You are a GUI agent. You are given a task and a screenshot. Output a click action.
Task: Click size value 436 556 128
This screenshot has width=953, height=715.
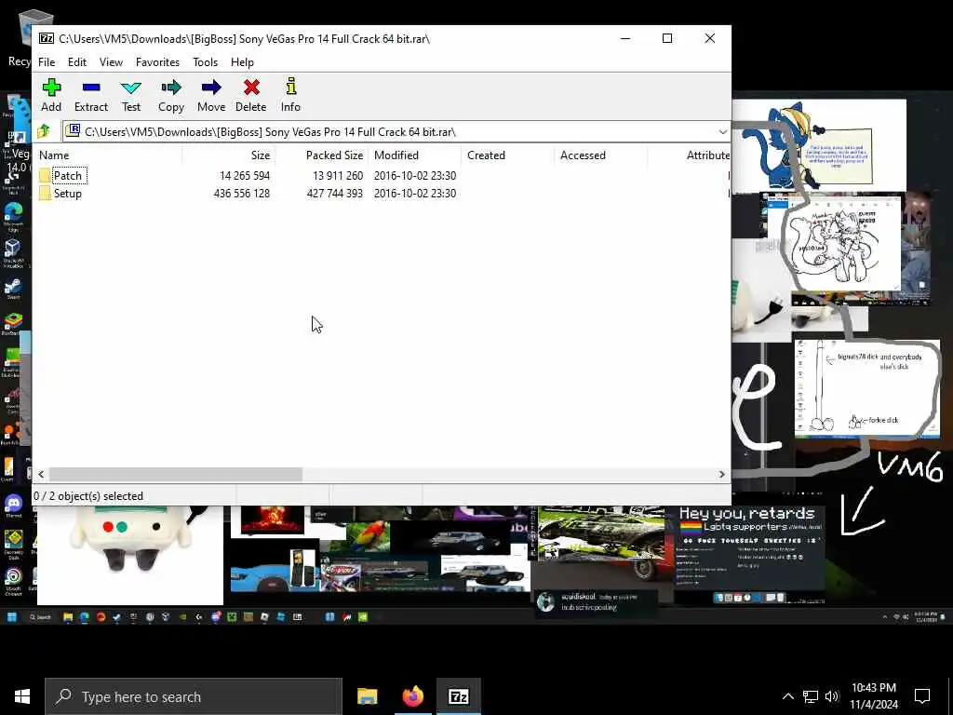(242, 194)
